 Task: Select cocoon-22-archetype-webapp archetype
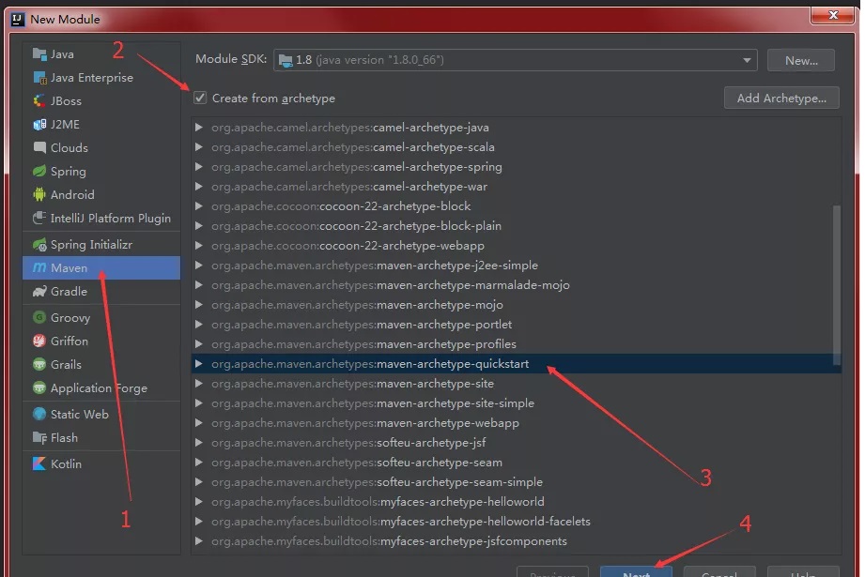(517, 246)
